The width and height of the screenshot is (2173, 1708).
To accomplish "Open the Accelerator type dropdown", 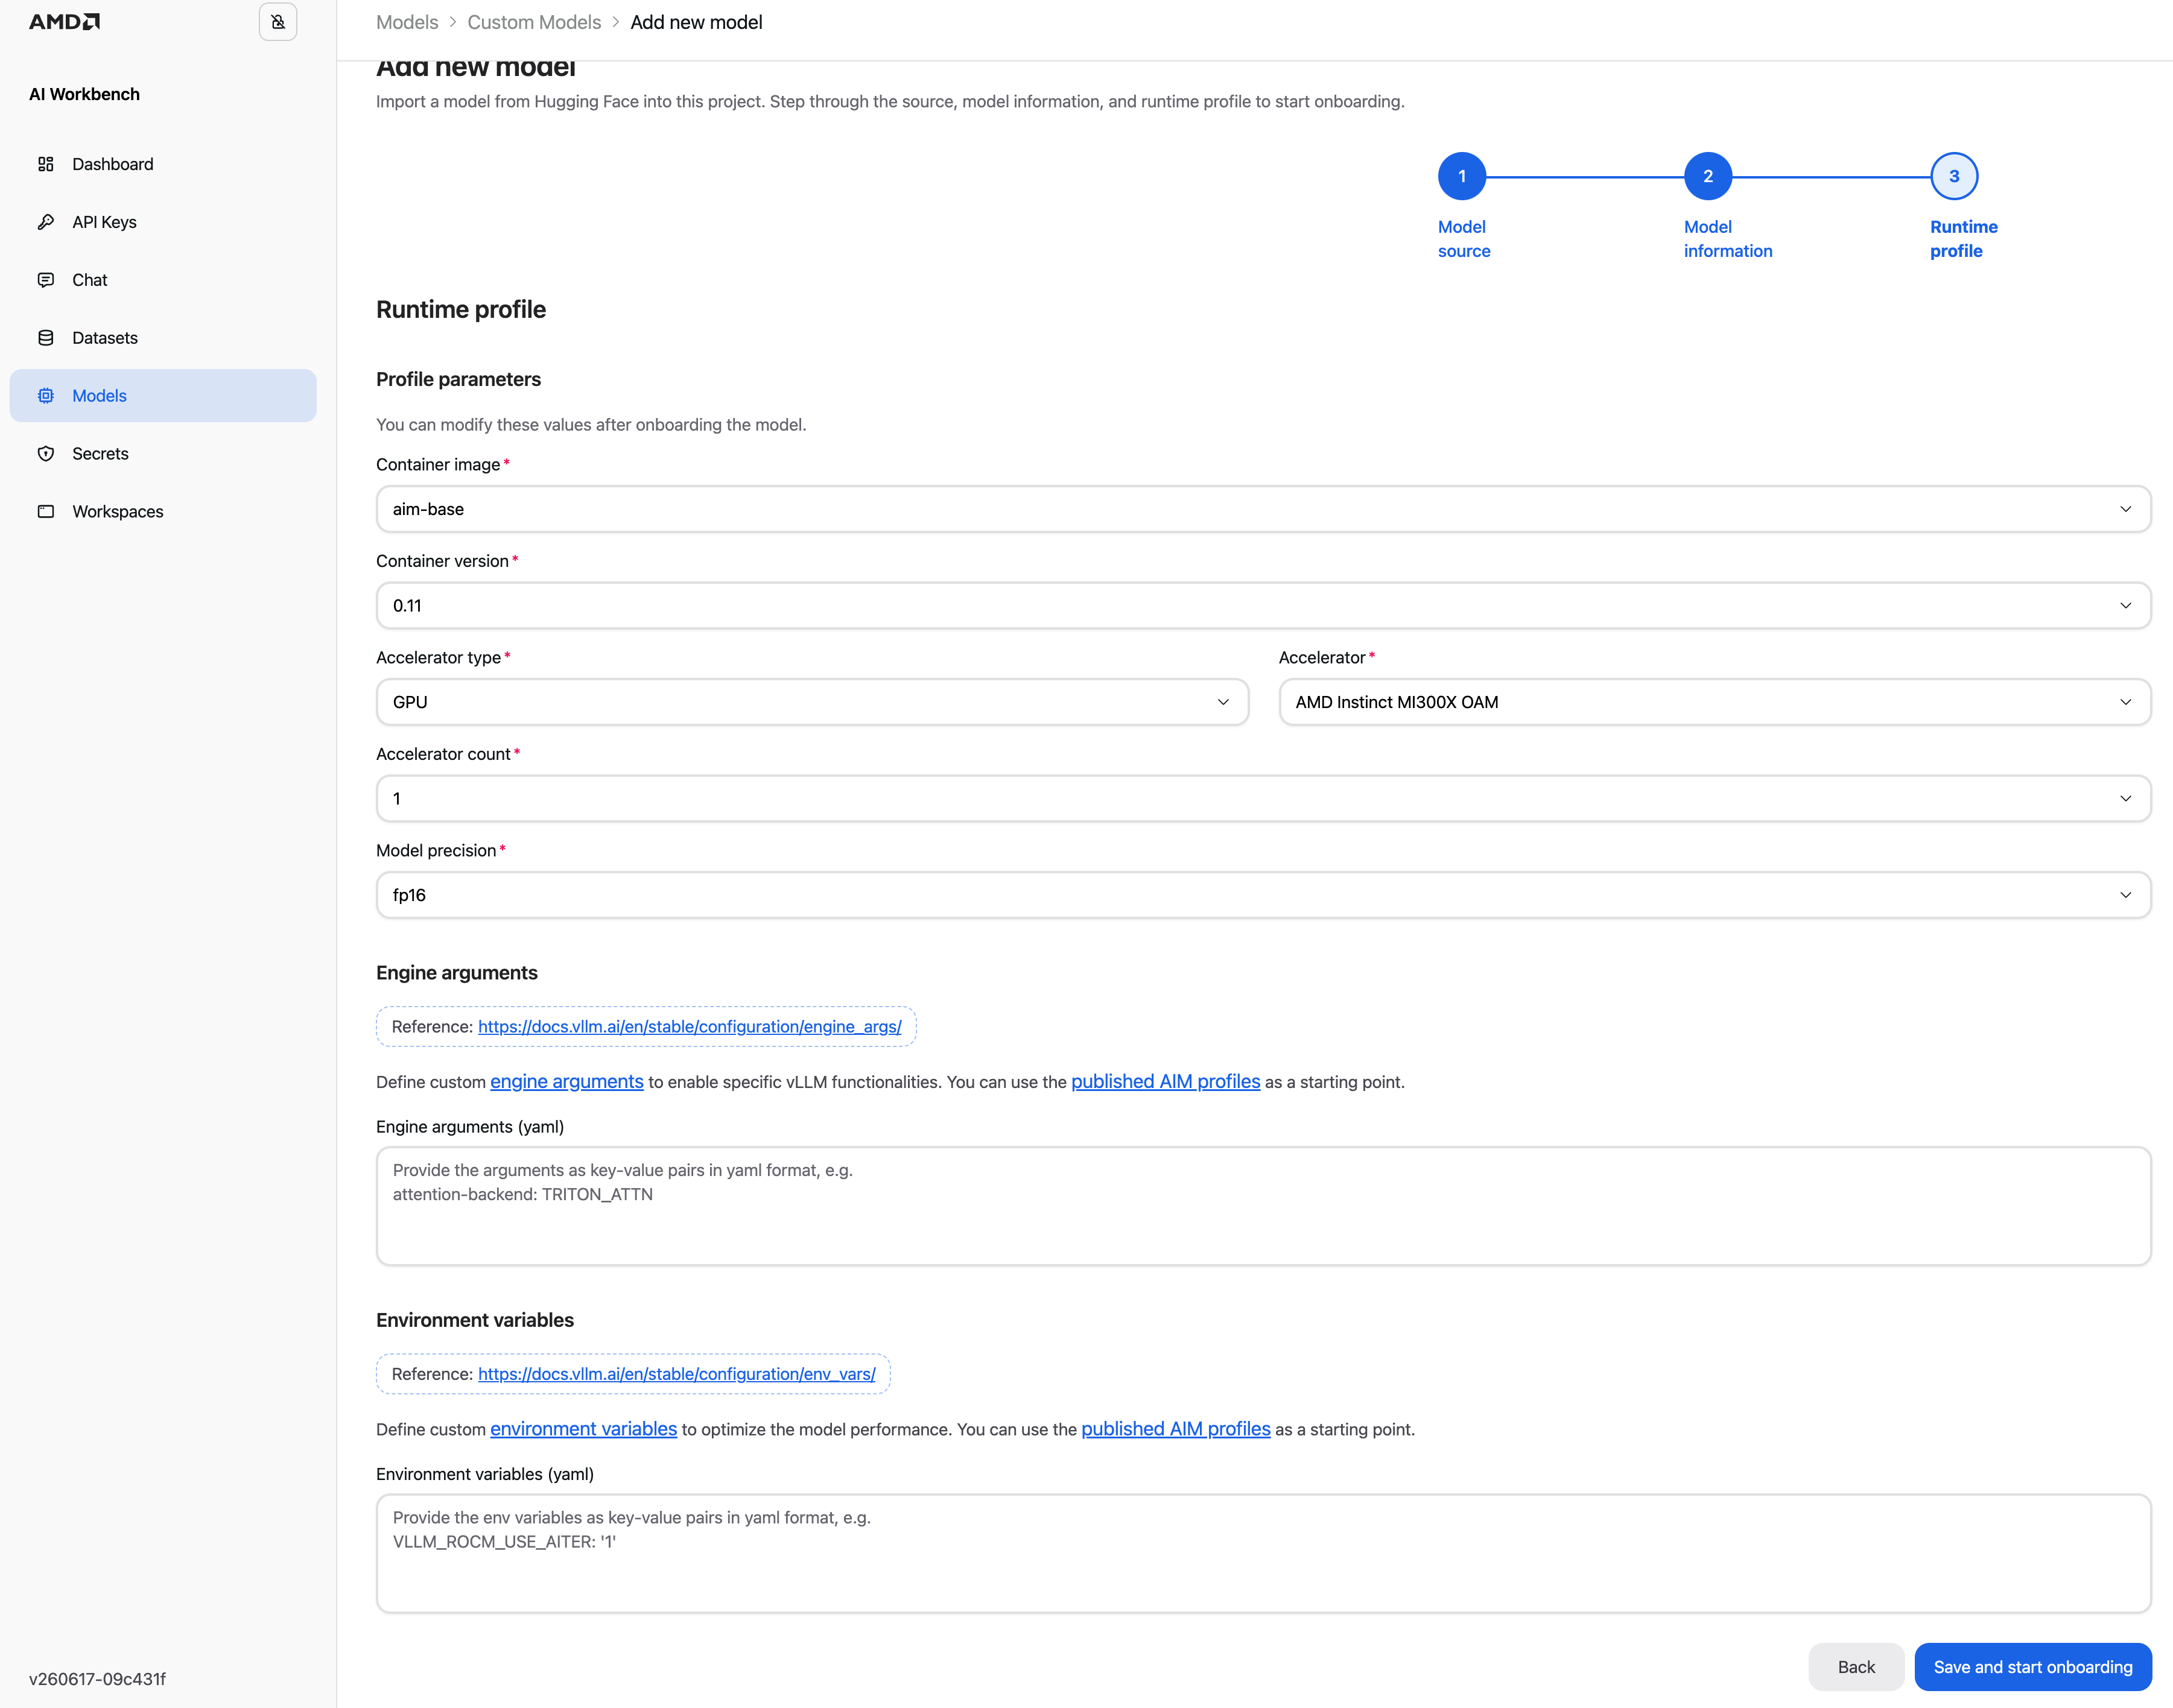I will coord(812,702).
